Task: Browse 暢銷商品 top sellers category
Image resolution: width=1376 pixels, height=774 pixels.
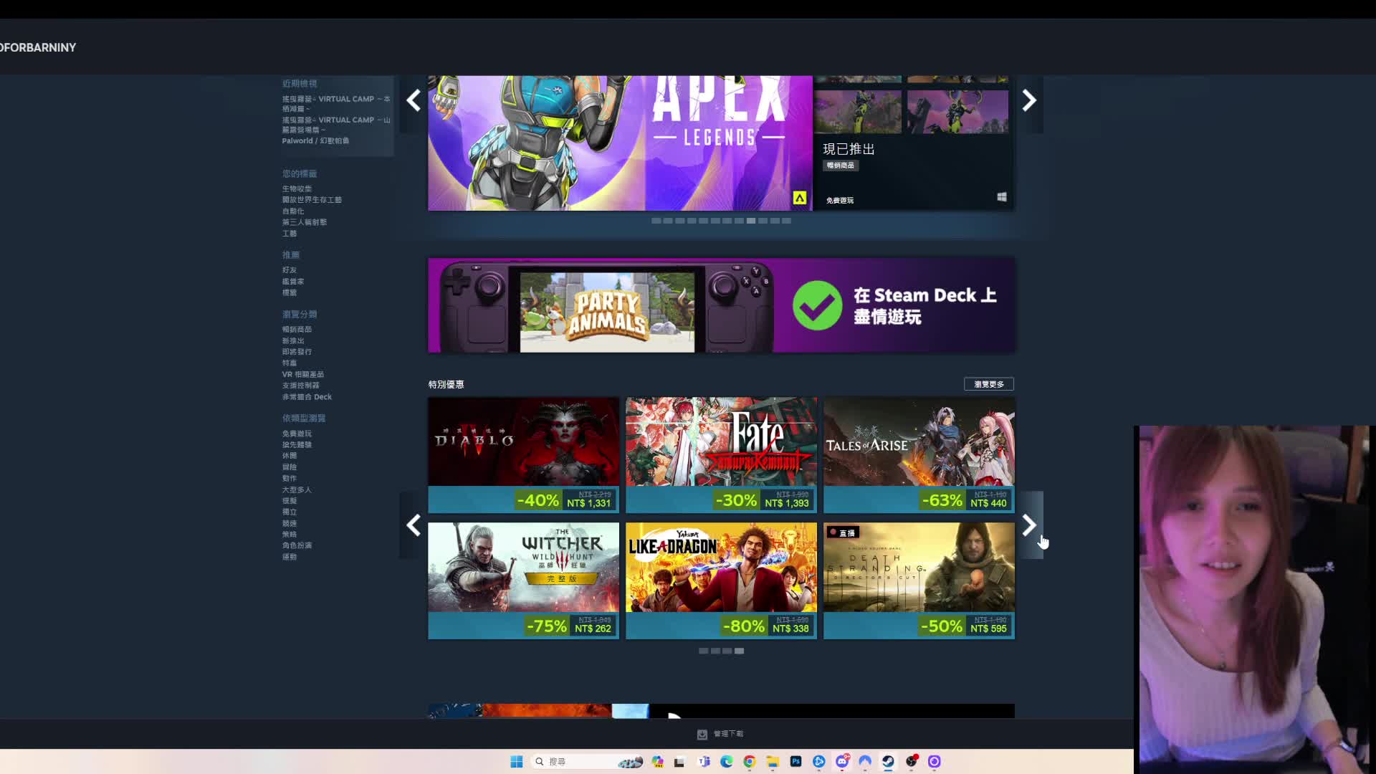Action: (297, 329)
